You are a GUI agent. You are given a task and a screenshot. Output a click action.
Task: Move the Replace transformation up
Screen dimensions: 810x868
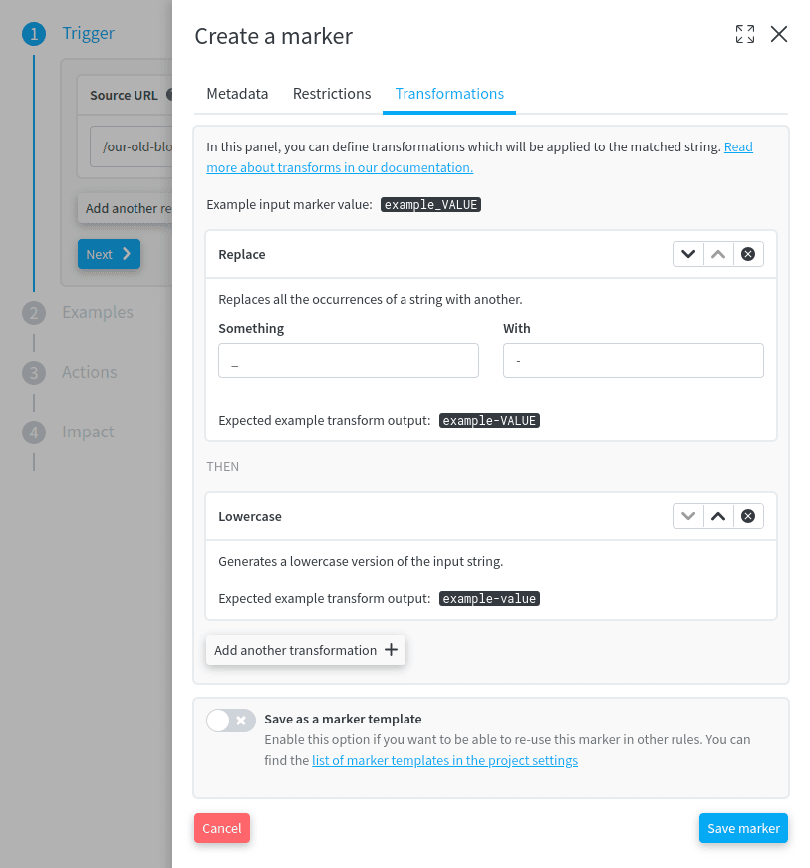click(x=718, y=254)
